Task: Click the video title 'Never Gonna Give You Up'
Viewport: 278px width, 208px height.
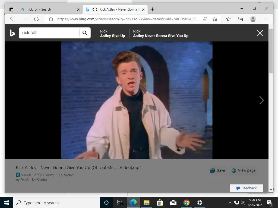Action: tap(79, 167)
